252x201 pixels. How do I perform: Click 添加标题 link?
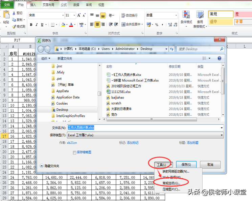tap(192, 143)
